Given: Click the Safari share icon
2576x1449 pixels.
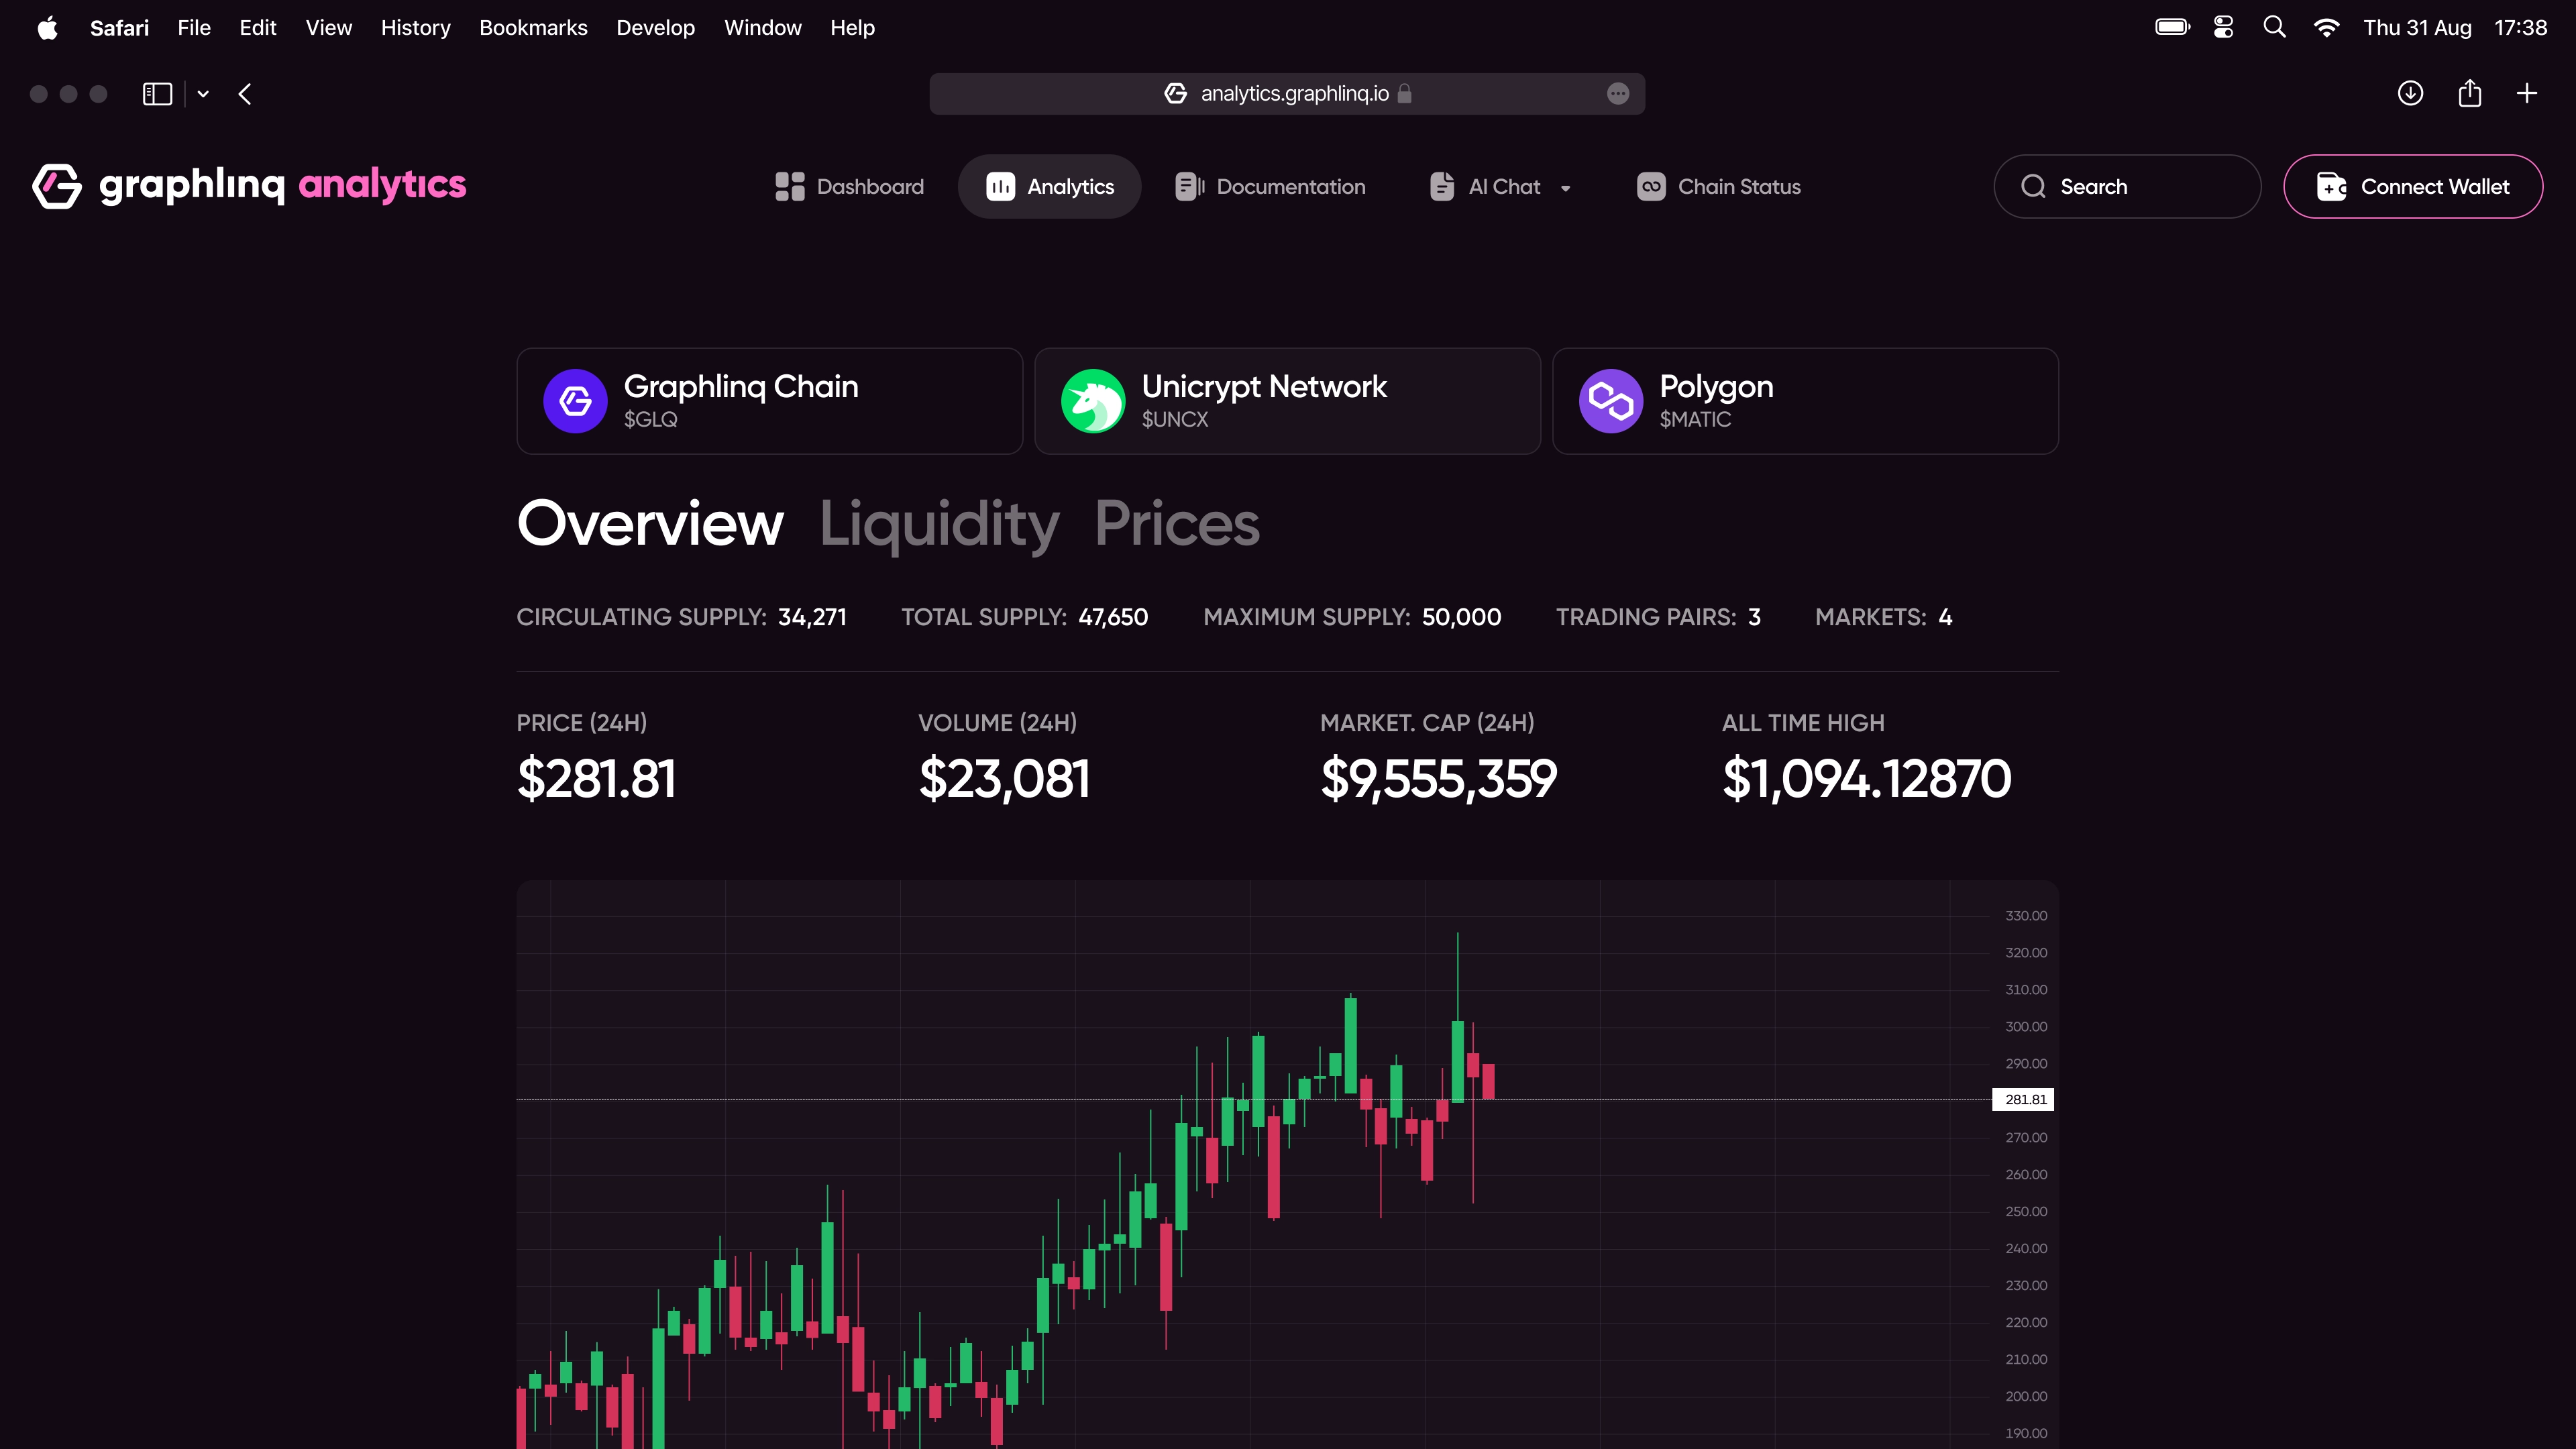Looking at the screenshot, I should [2469, 93].
